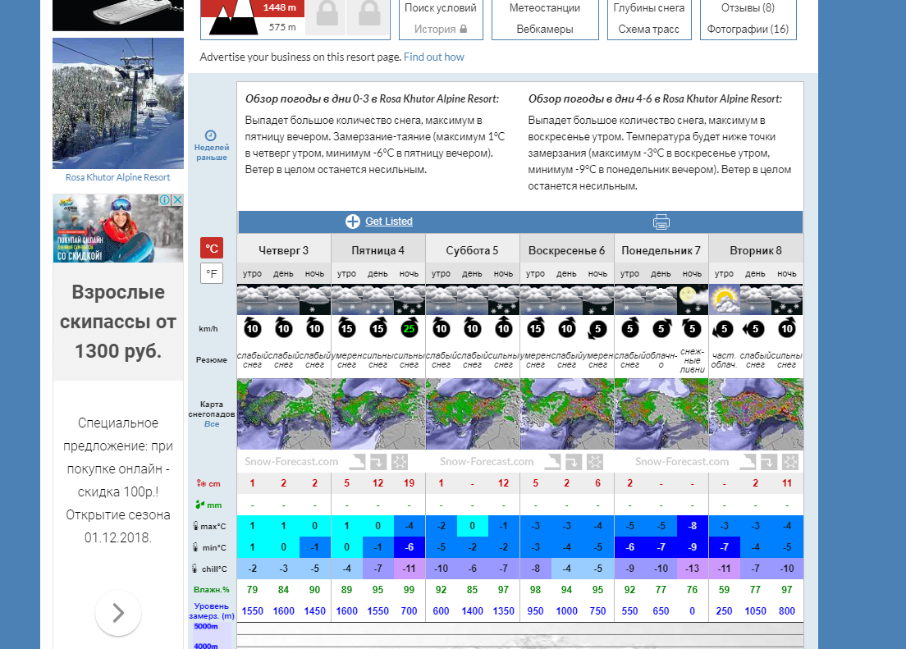Viewport: 906px width, 649px height.
Task: Open the Метеостанции tab
Action: [x=545, y=8]
